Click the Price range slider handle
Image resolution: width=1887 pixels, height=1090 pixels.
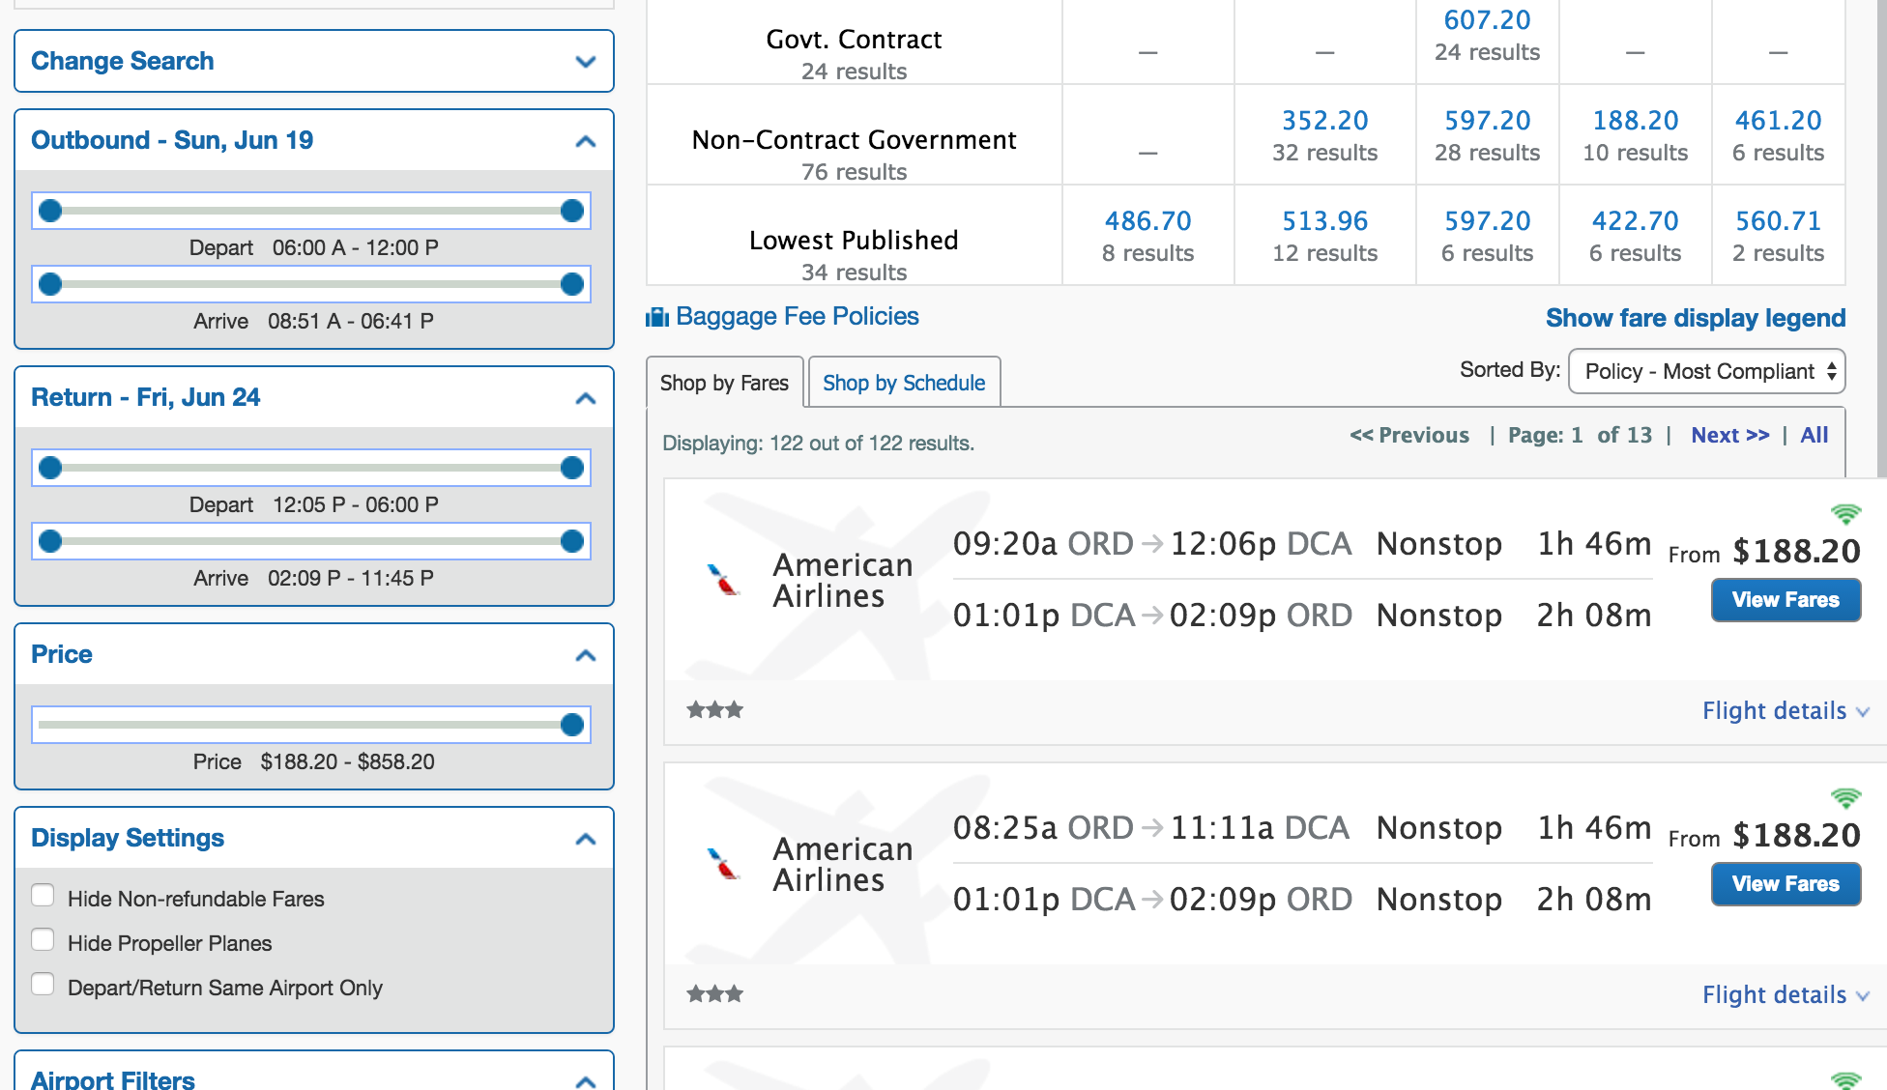click(572, 725)
